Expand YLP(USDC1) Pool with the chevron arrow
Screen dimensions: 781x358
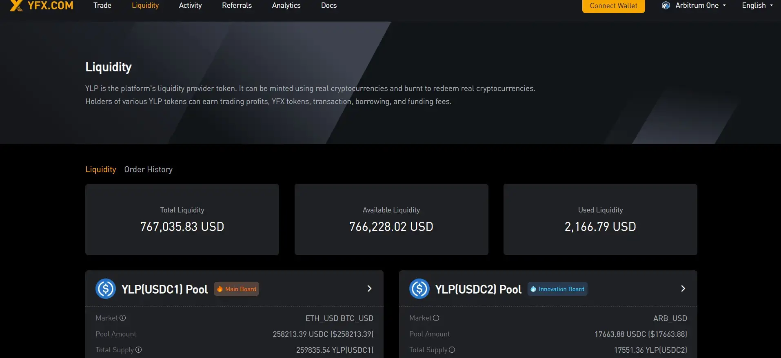tap(369, 289)
